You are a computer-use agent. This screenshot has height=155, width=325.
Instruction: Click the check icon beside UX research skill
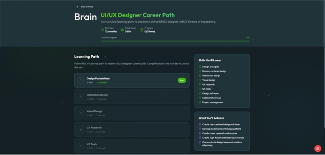[200, 84]
